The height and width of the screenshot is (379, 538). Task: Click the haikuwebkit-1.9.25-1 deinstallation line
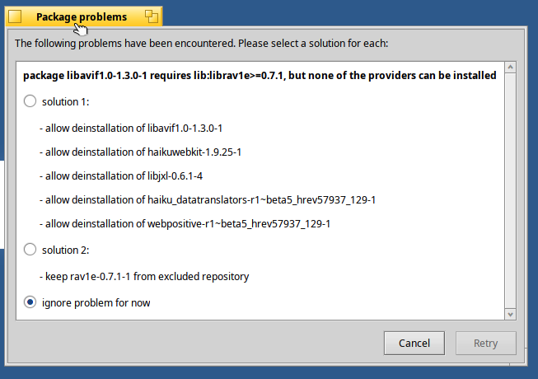(140, 152)
